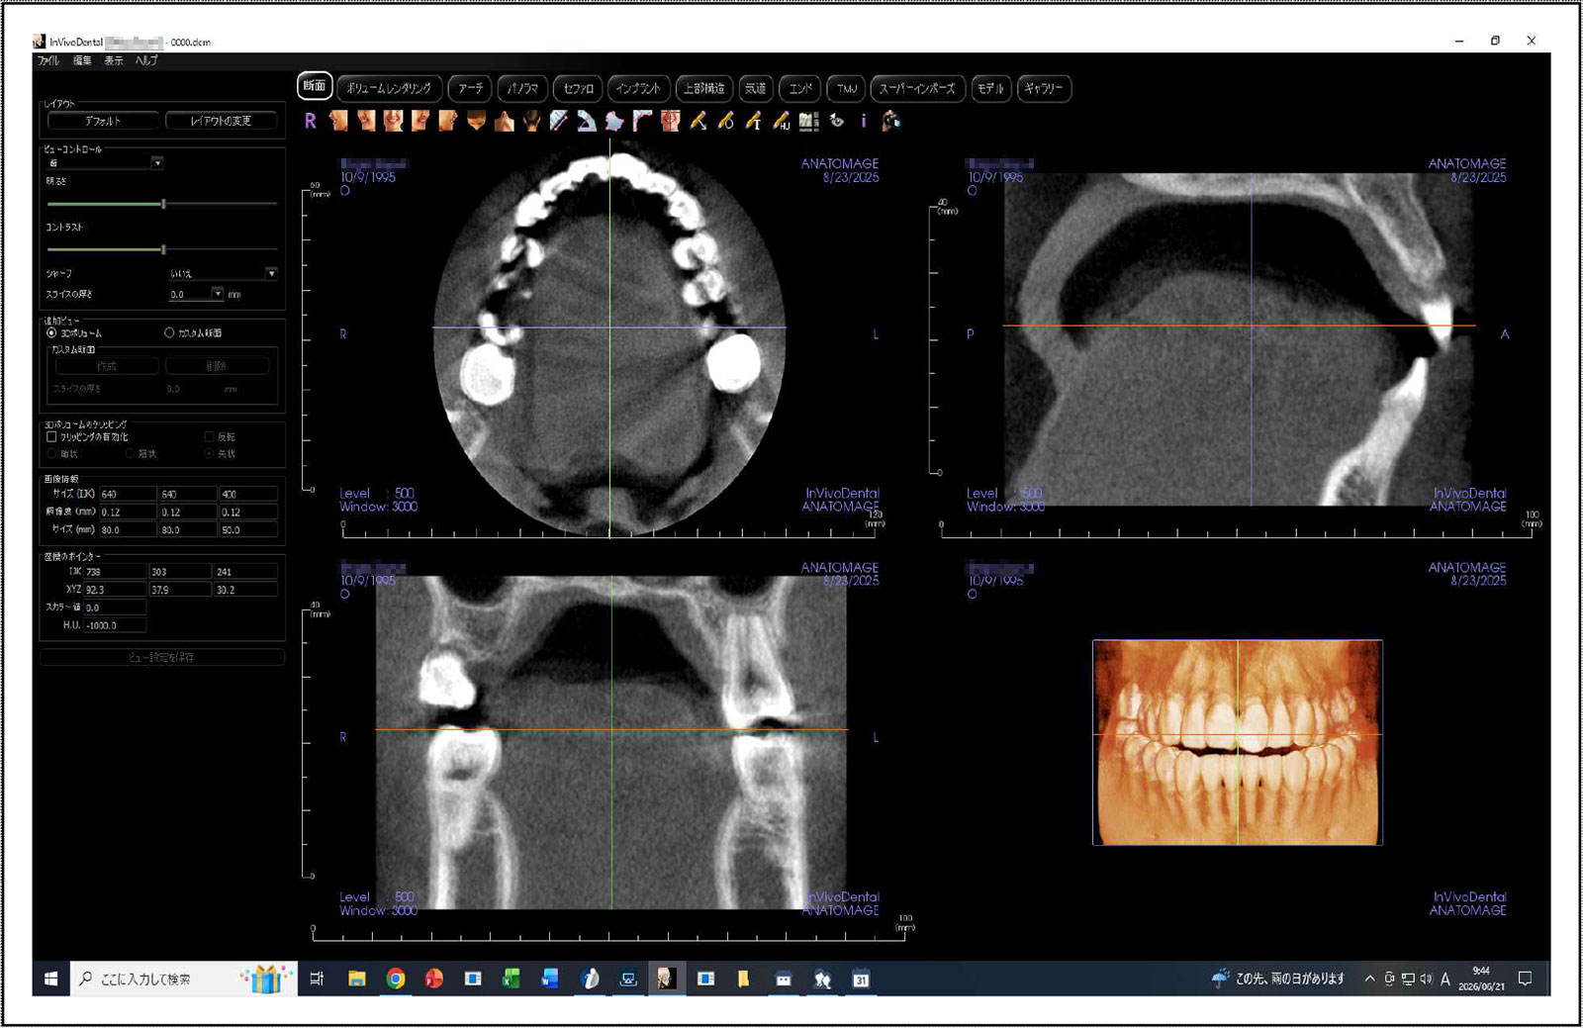The width and height of the screenshot is (1583, 1028).
Task: Expand the view control preset dropdown 歯
Action: [105, 162]
